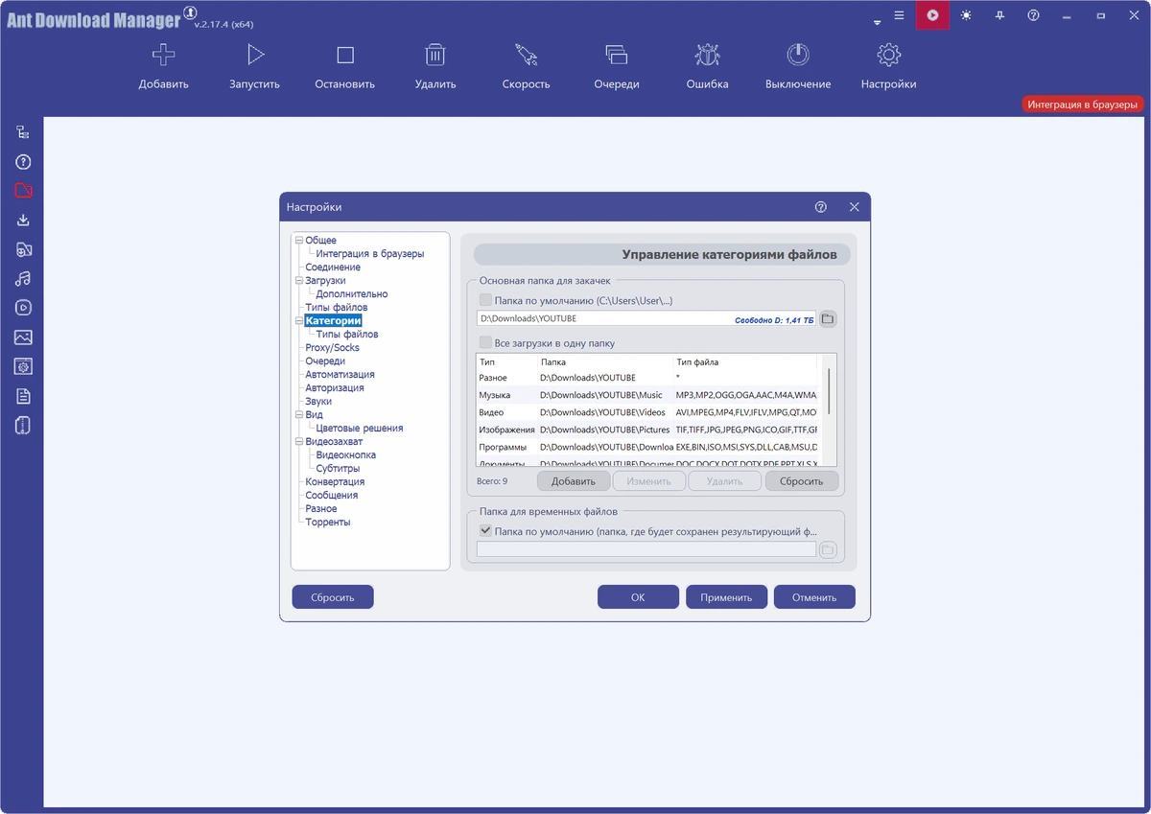Click the Применить button
Viewport: 1151px width, 814px height.
(x=726, y=597)
